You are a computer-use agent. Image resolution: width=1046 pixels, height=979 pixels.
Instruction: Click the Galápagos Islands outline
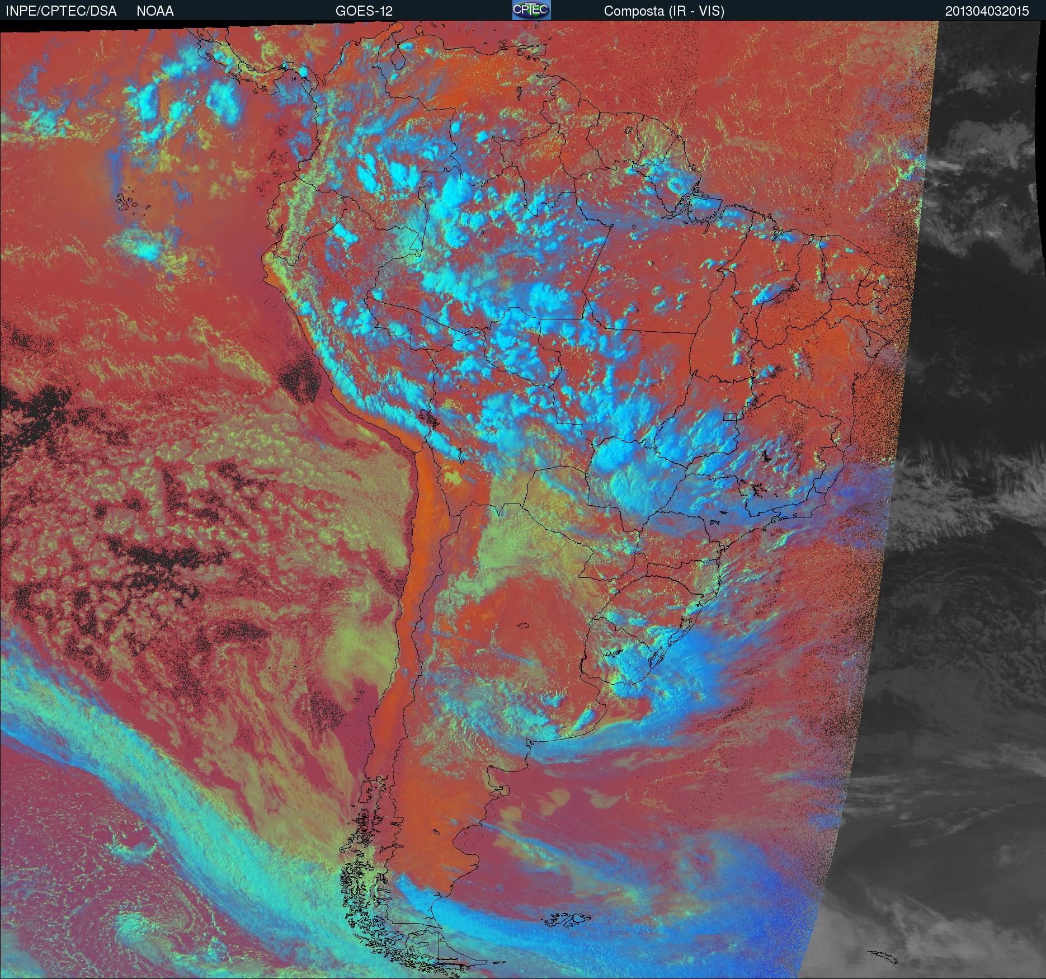pyautogui.click(x=131, y=203)
